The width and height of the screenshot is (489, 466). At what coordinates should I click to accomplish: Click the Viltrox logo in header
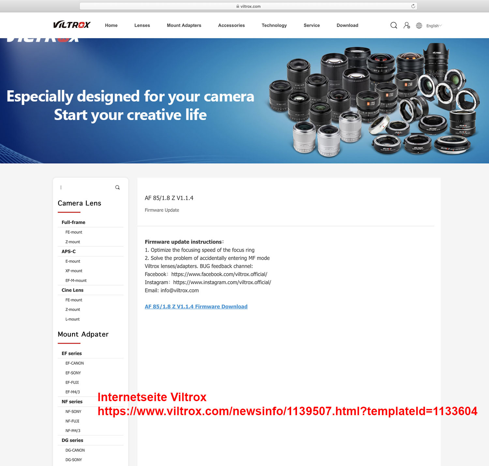[x=72, y=25]
